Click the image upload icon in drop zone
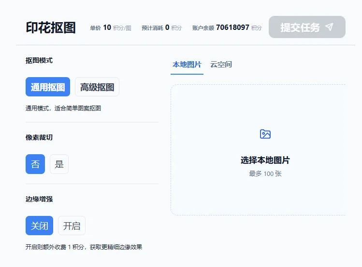 pos(265,134)
